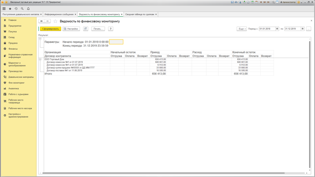315x177 pixels.
Task: Click the vertical scrollbar of the report
Action: tap(310, 104)
